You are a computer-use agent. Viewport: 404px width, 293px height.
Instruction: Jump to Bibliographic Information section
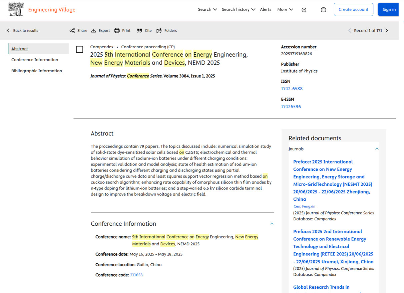click(x=37, y=71)
